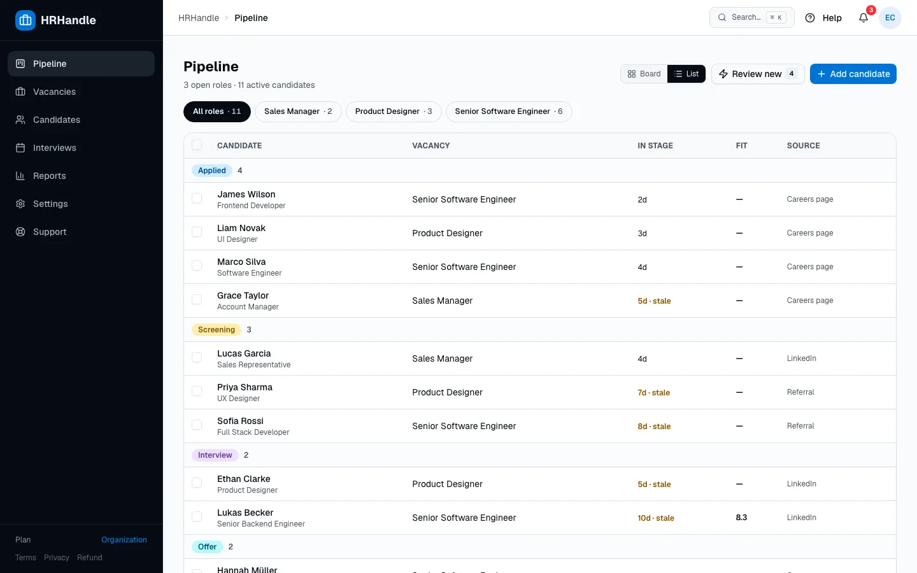Check the Lucas Garcia row checkbox
The image size is (917, 573).
point(197,357)
